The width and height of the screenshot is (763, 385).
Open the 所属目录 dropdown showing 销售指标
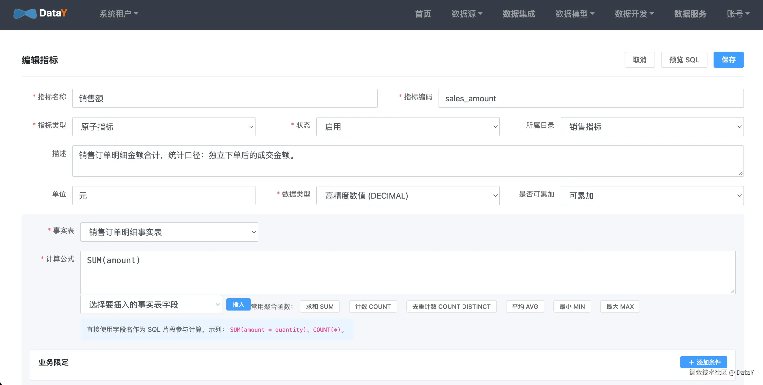coord(652,127)
